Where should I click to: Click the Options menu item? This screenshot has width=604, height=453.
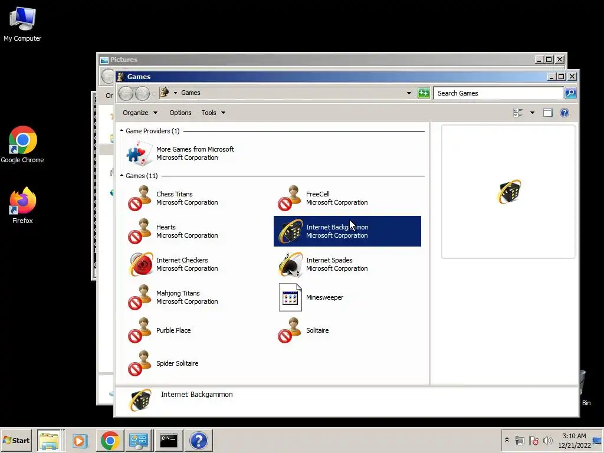[x=180, y=113]
